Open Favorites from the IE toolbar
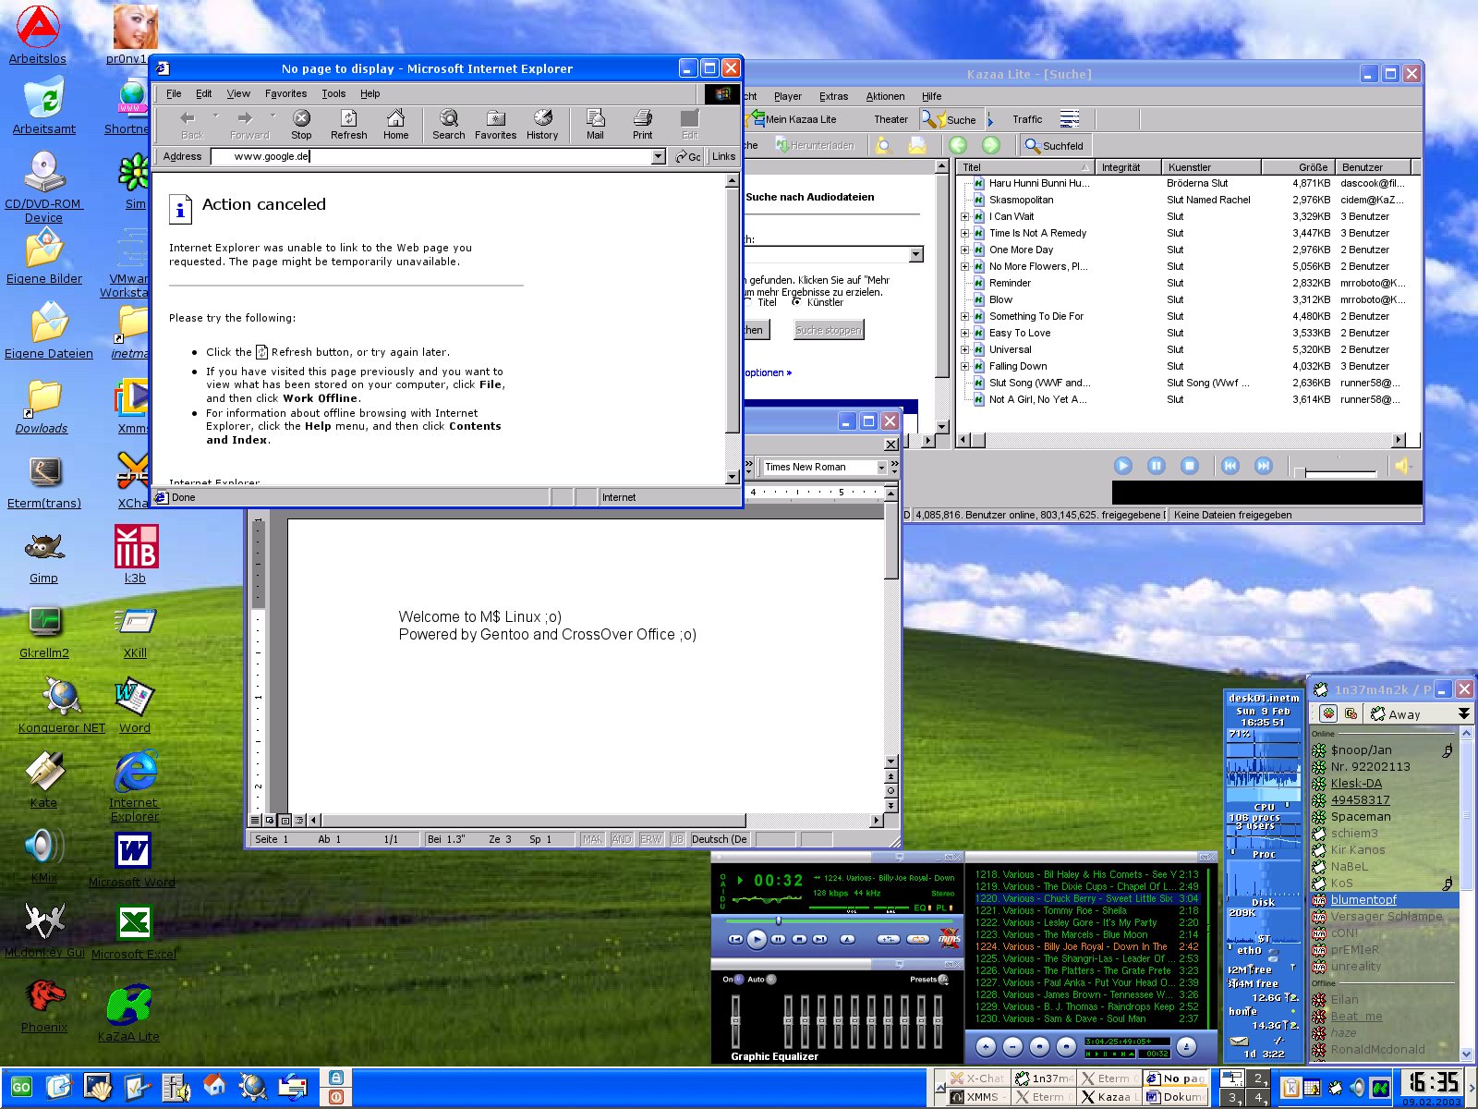The width and height of the screenshot is (1478, 1109). [x=495, y=125]
